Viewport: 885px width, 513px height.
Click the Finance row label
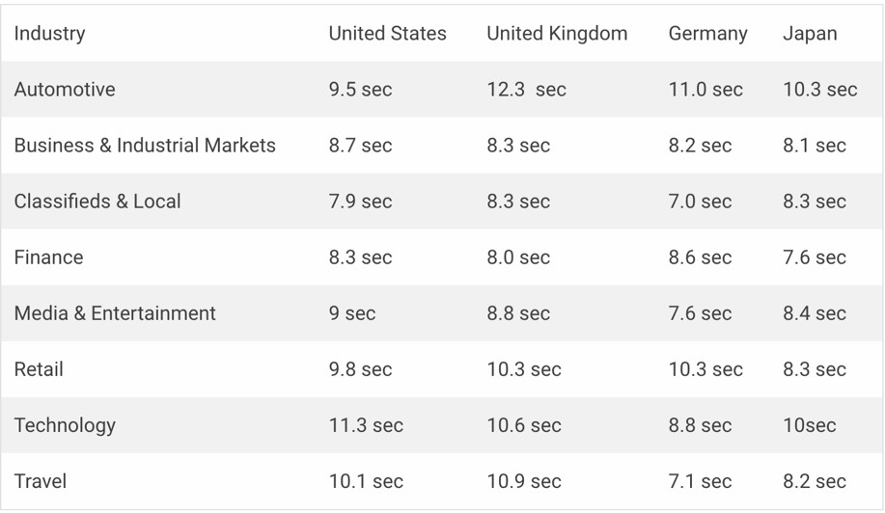point(48,257)
